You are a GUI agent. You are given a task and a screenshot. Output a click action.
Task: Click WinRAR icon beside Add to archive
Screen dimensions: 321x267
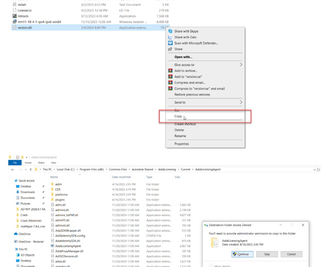tap(171, 71)
